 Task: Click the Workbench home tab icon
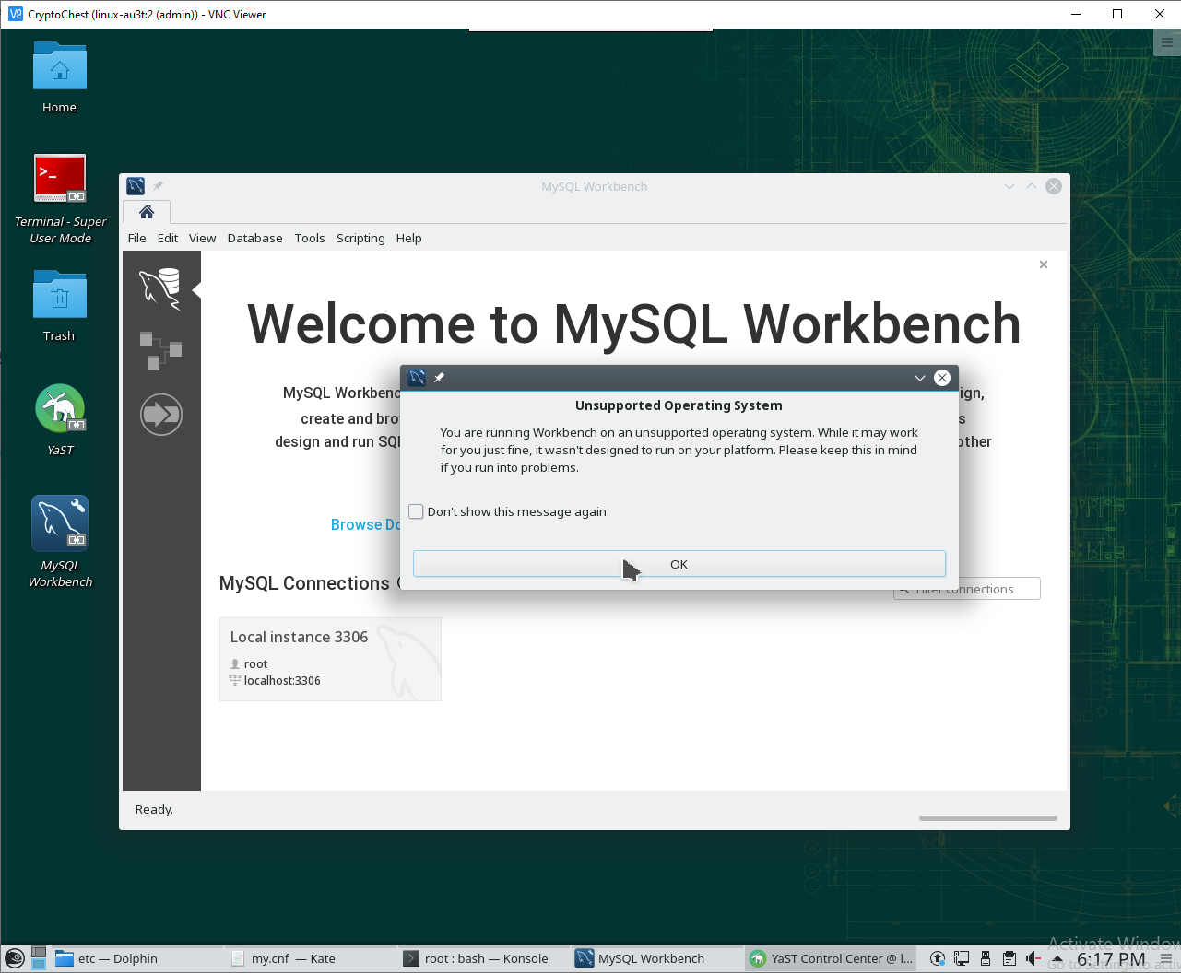click(x=147, y=212)
